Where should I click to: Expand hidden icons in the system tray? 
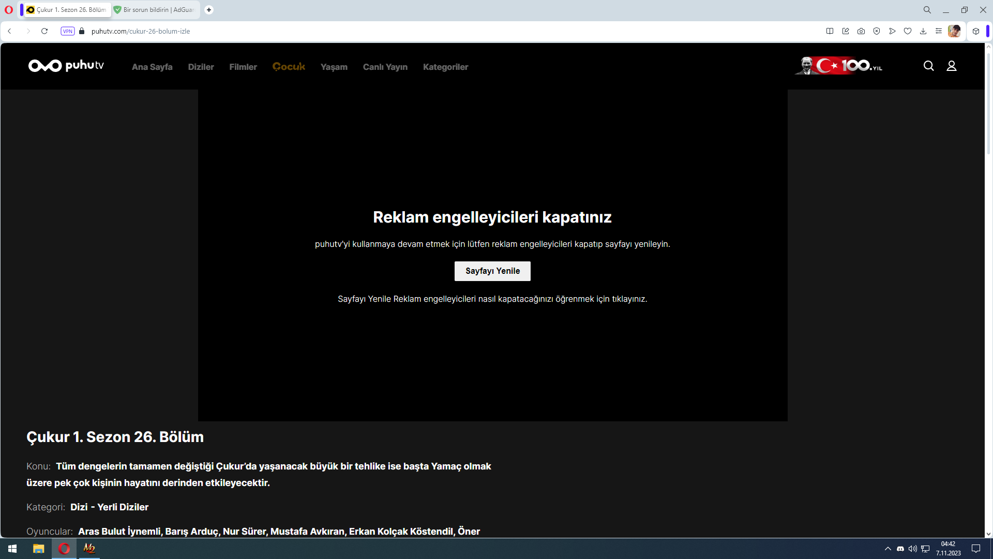(887, 549)
